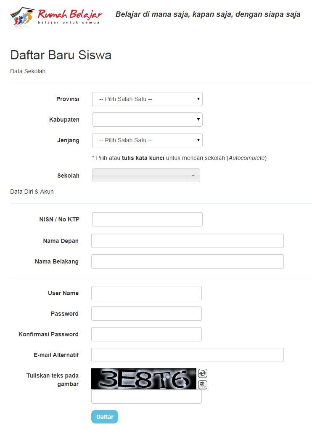Click the captcha image 3E8T6
312x442 pixels.
point(144,379)
